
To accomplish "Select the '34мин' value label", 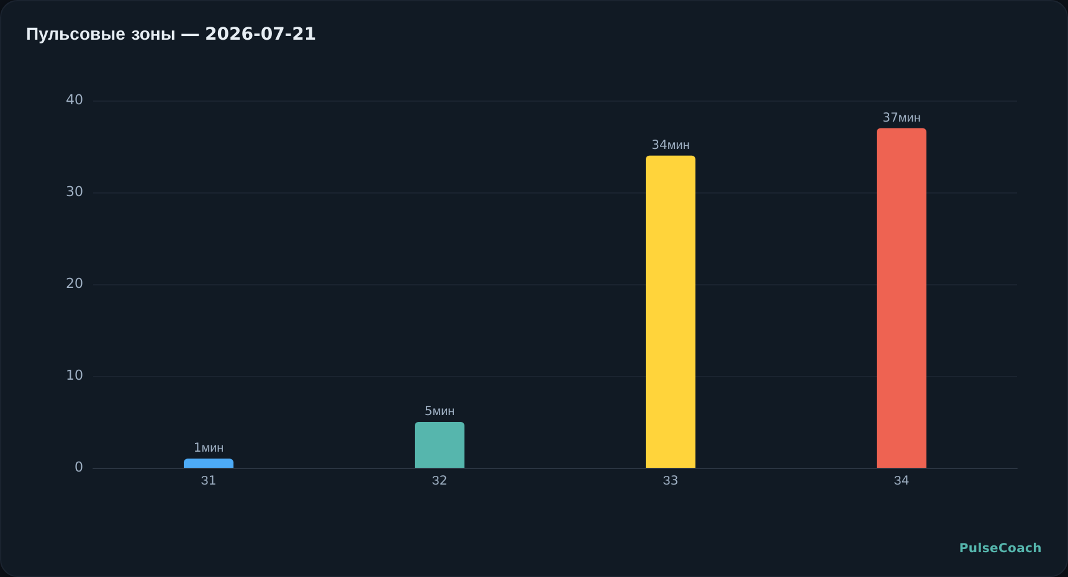I will pyautogui.click(x=671, y=145).
